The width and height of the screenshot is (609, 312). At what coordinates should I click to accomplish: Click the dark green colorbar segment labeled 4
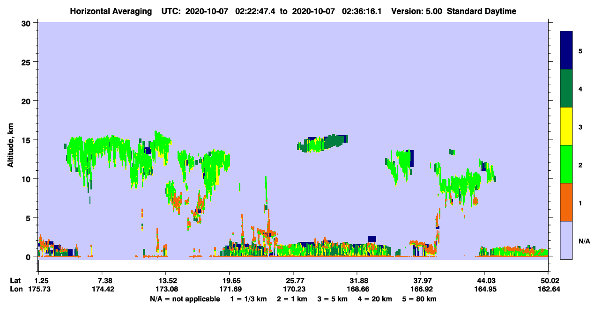566,88
